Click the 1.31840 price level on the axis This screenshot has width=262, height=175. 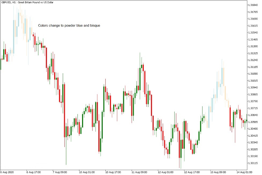tap(253, 5)
